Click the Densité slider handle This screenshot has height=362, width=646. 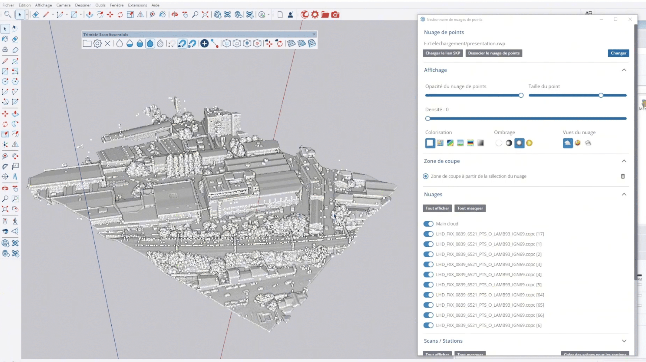tap(427, 118)
